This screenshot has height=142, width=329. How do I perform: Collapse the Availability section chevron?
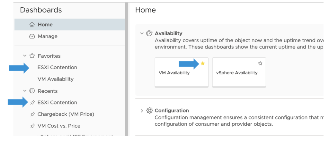pos(142,33)
